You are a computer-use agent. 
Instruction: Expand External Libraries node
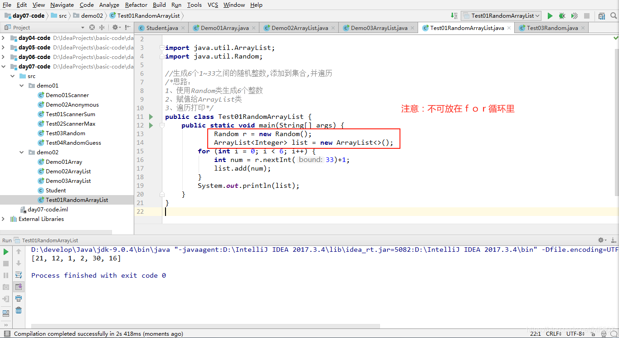coord(3,219)
